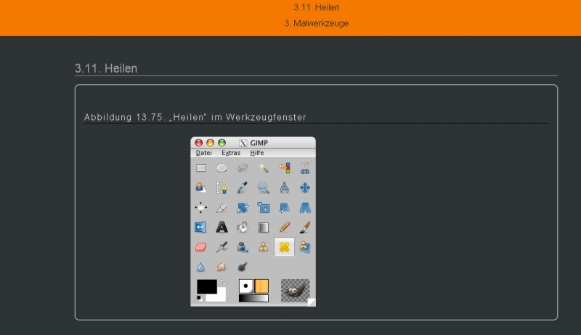Choose the Perspective Clone tool
The image size is (581, 335).
pos(305,247)
